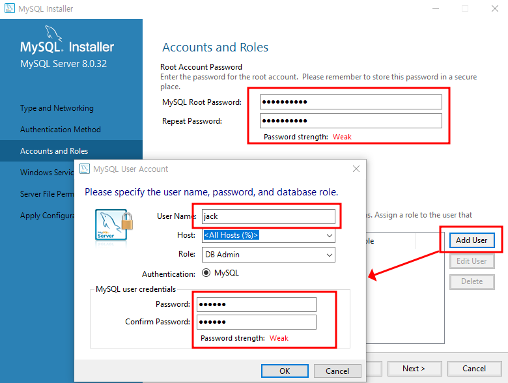Click the user account Password strength Weak text

279,338
